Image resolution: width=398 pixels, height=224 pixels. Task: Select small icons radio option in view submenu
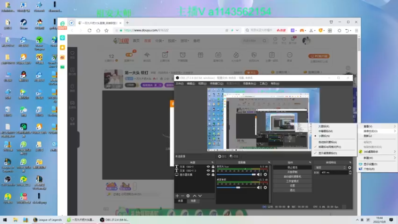pos(324,136)
